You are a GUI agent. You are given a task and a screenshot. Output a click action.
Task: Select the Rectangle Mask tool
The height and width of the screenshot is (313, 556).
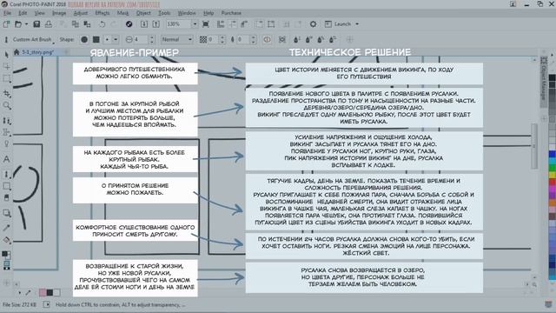coord(6,78)
